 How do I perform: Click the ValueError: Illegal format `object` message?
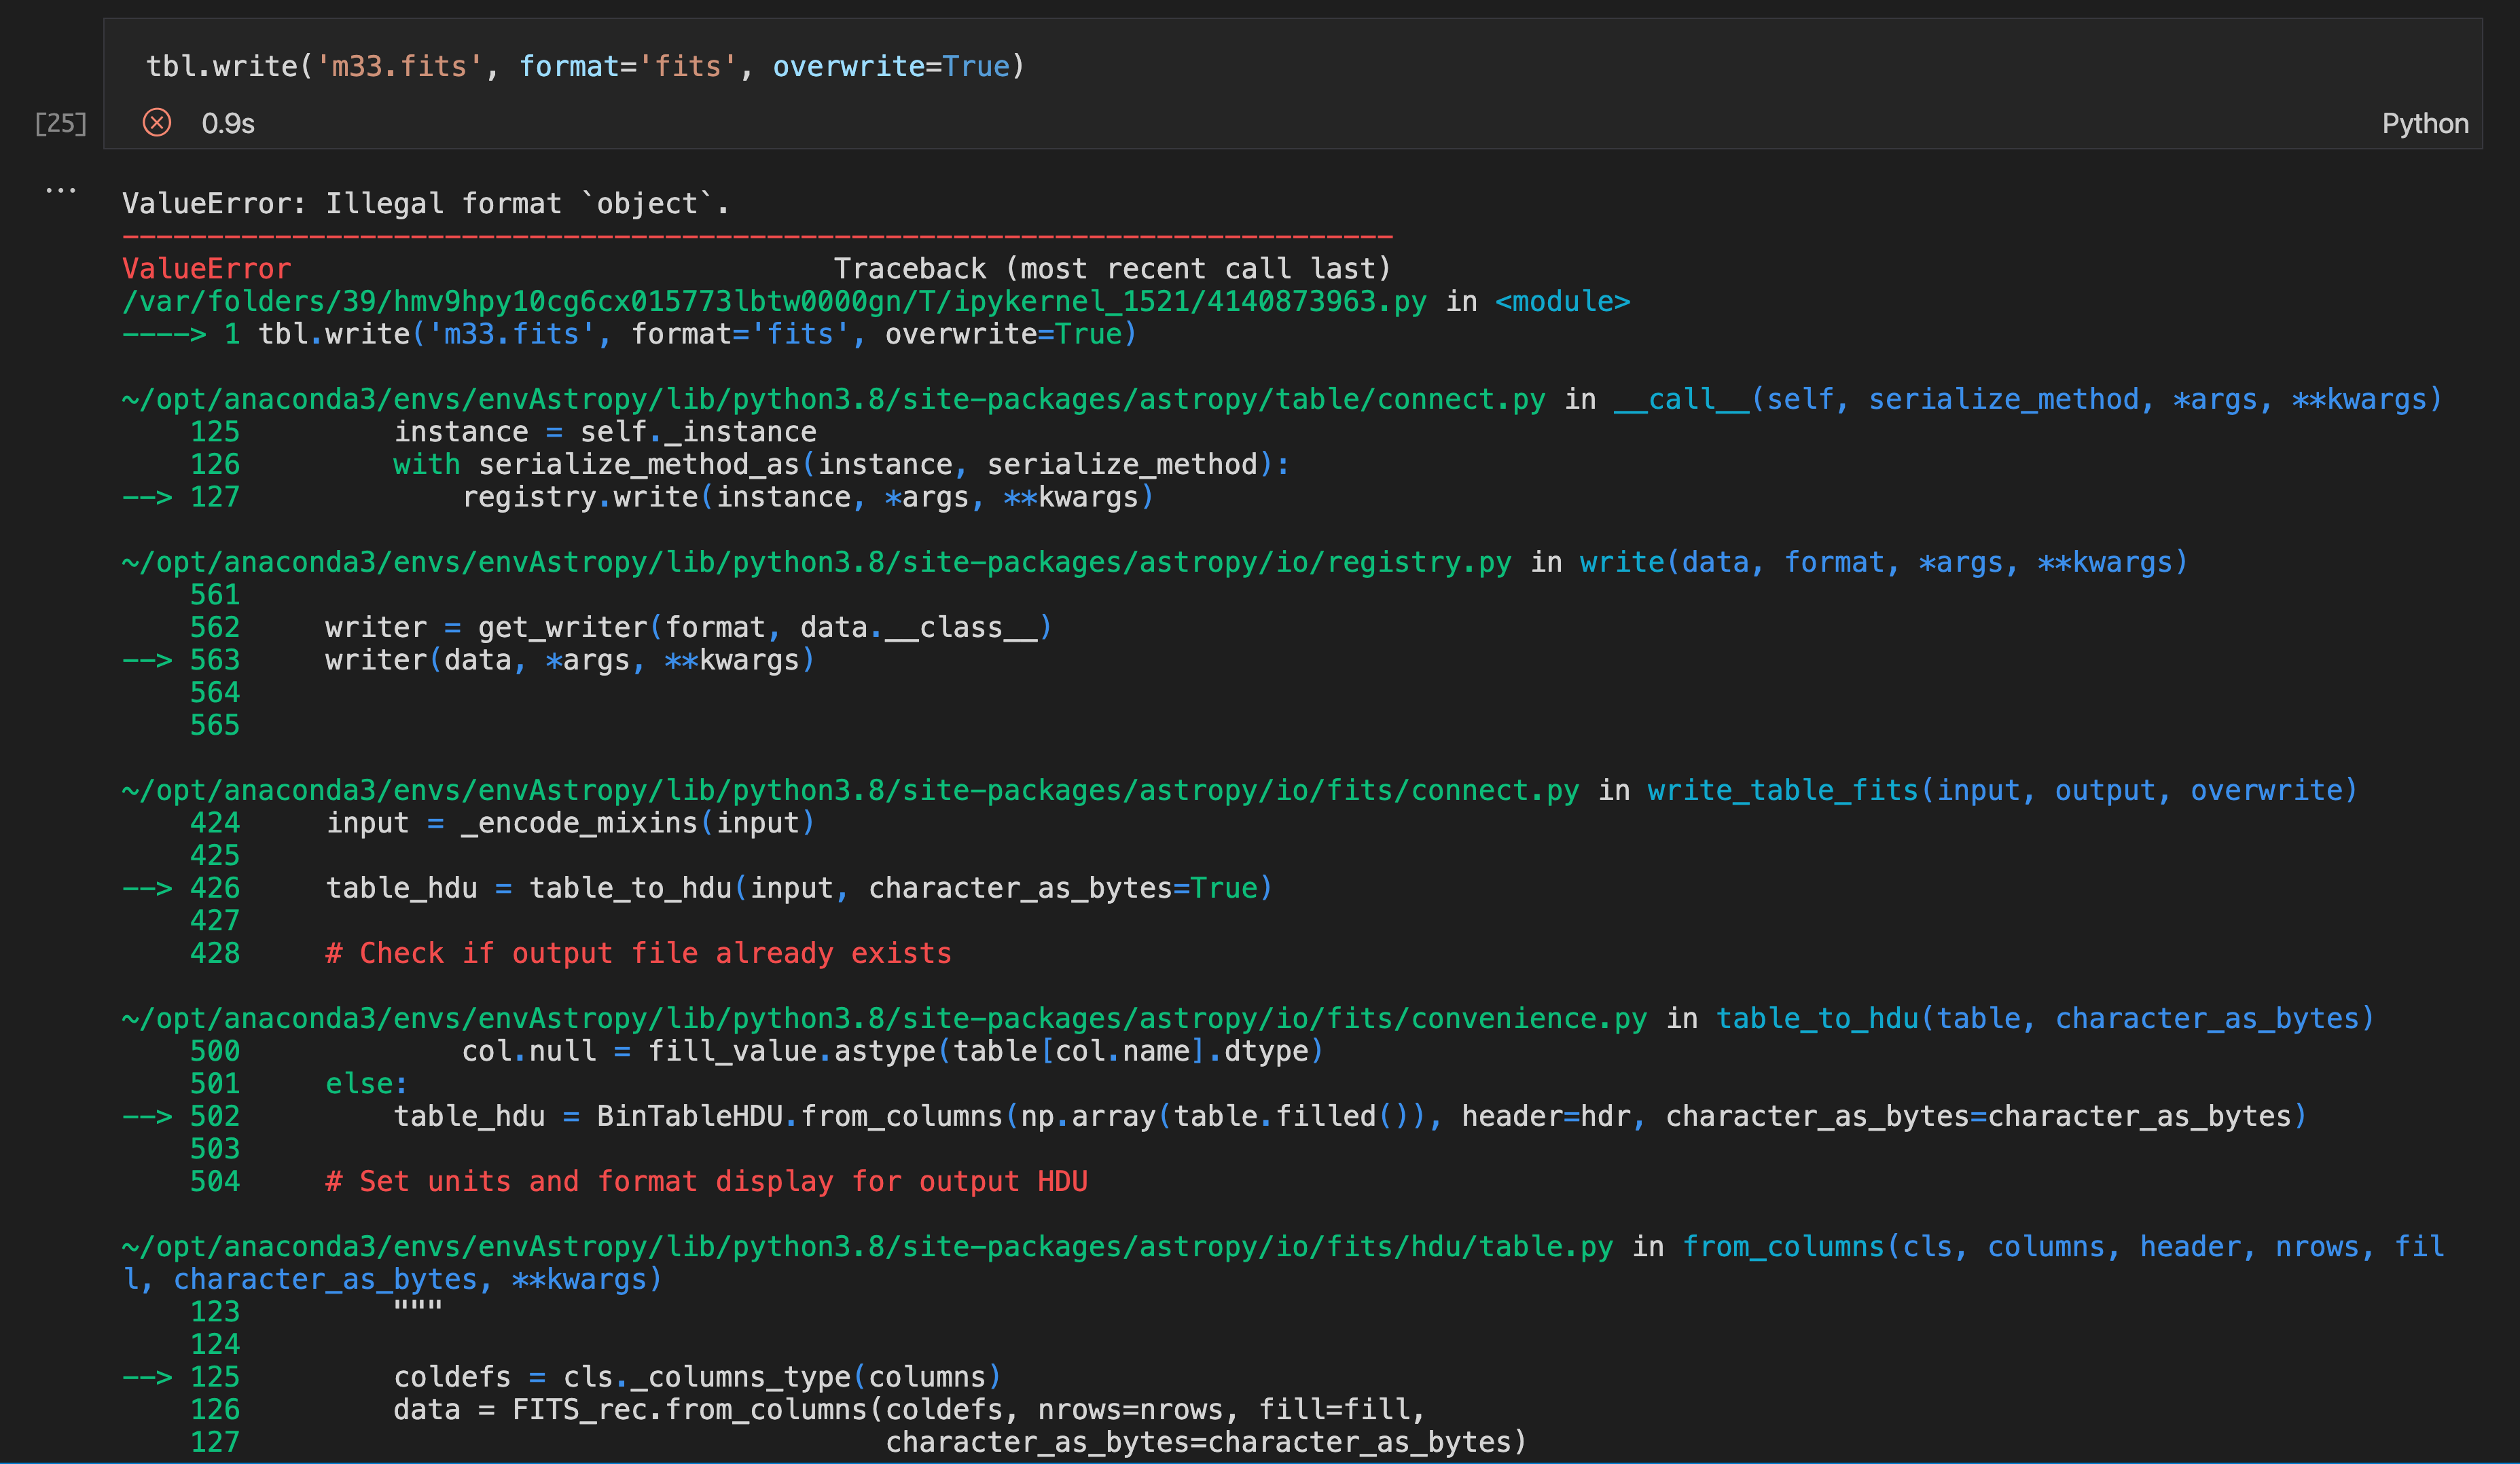(426, 204)
